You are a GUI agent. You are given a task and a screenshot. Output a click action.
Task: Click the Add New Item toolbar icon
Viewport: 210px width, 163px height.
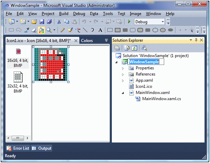pyautogui.click(x=23, y=22)
